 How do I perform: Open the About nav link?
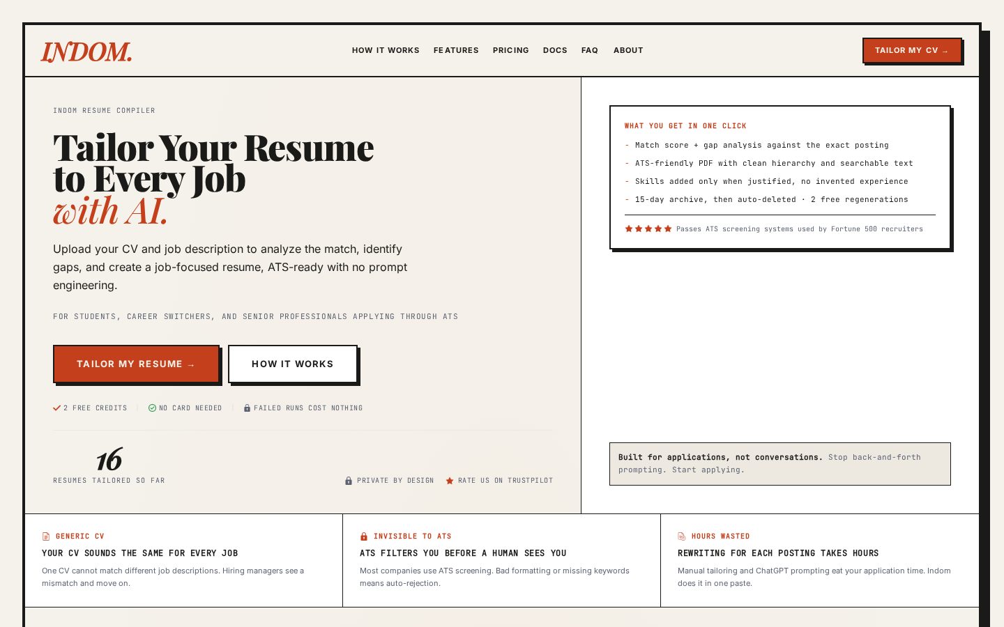[628, 50]
